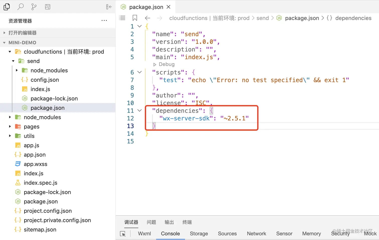Go back with the left arrow icon
This screenshot has width=379, height=240.
148,18
